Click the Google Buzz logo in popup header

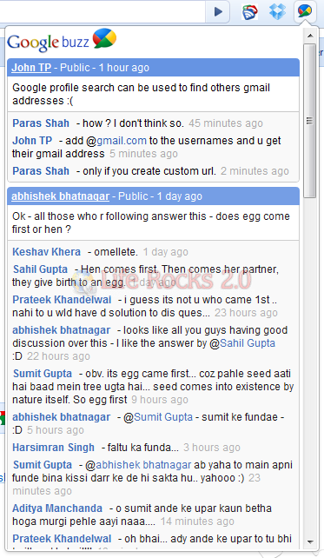(x=62, y=41)
